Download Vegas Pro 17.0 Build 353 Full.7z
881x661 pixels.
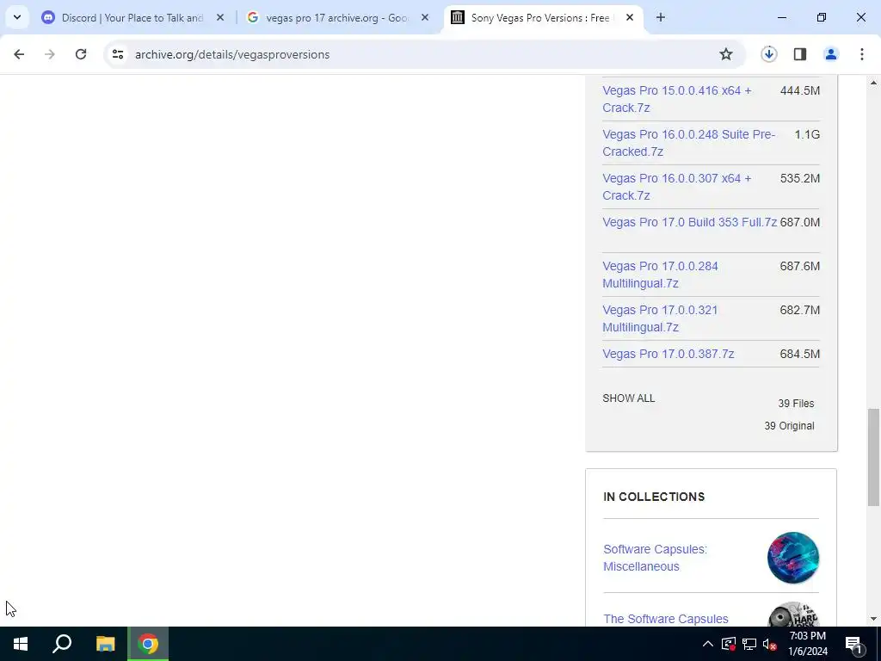(689, 222)
